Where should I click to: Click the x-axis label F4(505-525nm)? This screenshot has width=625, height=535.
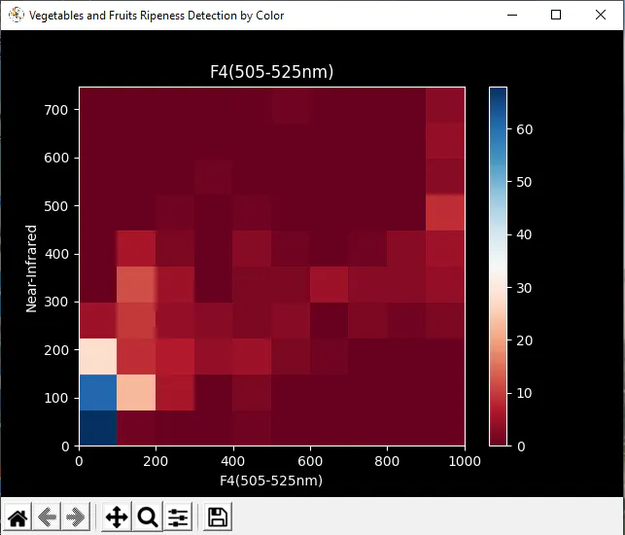tap(271, 481)
